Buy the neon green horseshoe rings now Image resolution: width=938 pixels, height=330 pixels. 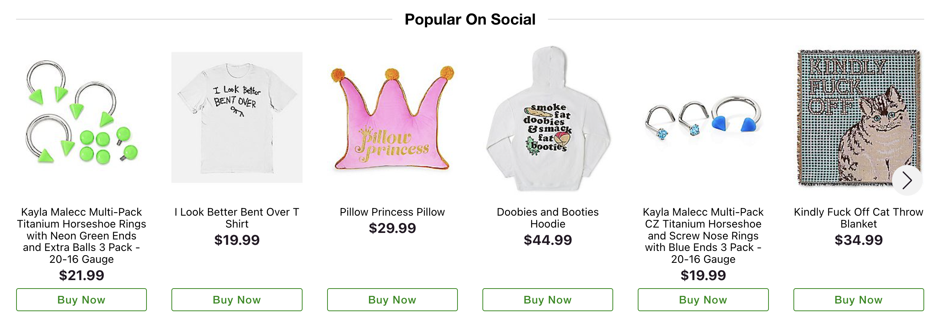pyautogui.click(x=81, y=300)
